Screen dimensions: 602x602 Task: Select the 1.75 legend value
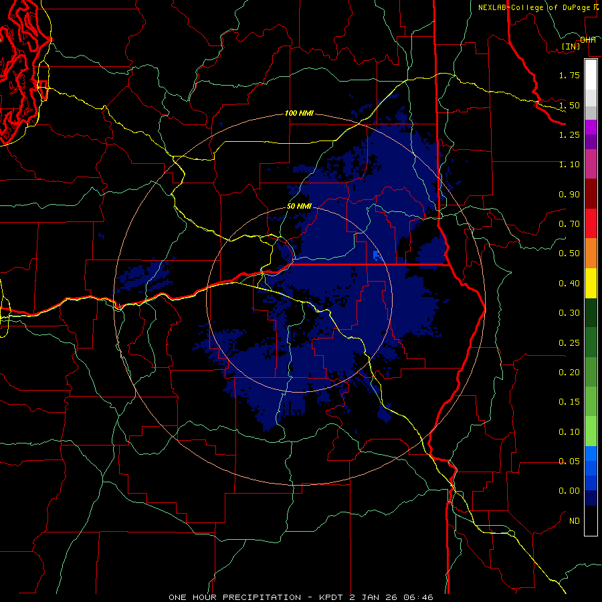tap(569, 75)
